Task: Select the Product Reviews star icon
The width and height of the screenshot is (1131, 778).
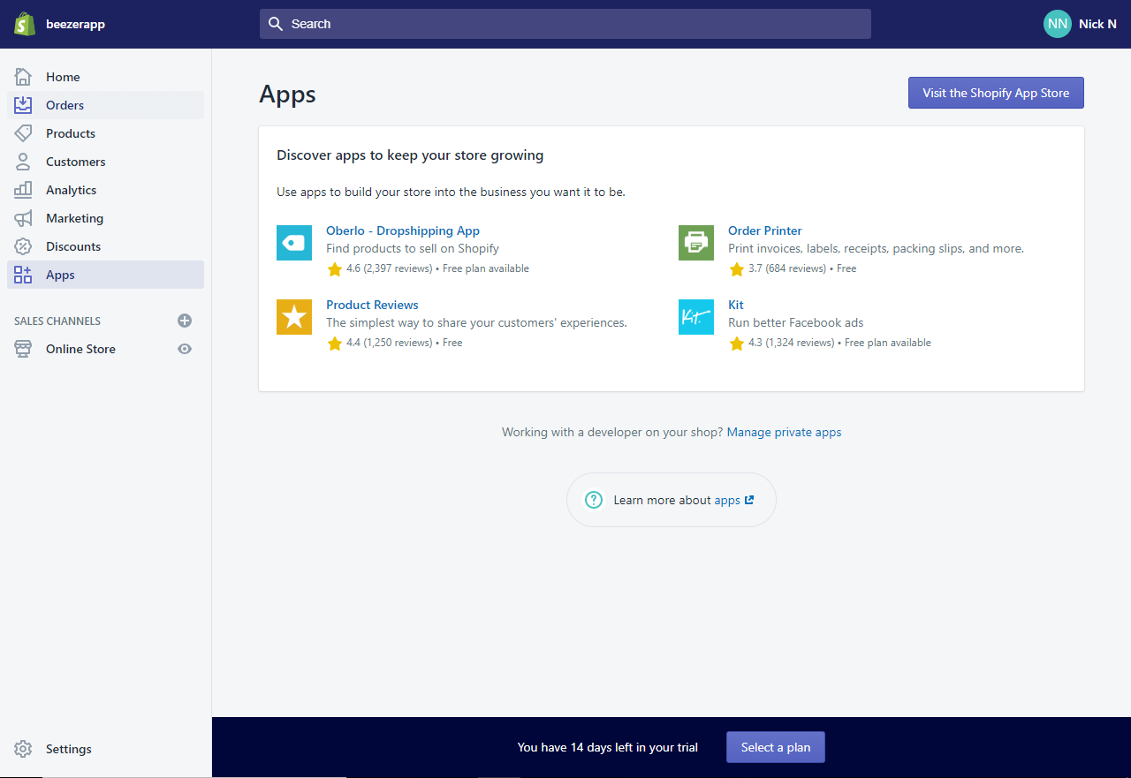Action: coord(294,317)
